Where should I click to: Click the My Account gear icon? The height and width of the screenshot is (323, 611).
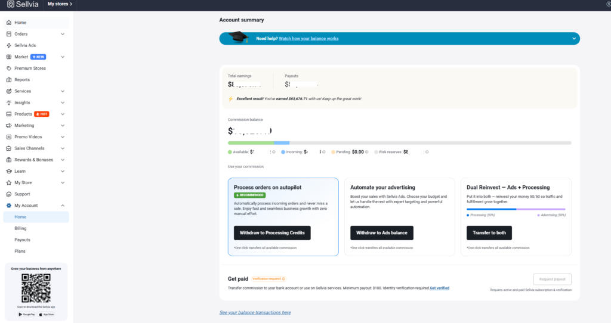click(x=9, y=206)
